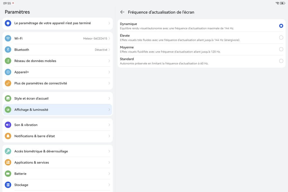Click Équilibre rendu visuel/autonomie description
The height and width of the screenshot is (192, 288).
pyautogui.click(x=177, y=28)
